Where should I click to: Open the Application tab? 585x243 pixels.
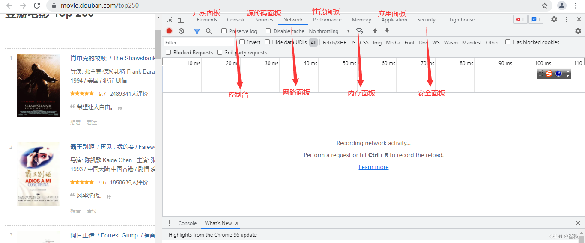(x=394, y=20)
